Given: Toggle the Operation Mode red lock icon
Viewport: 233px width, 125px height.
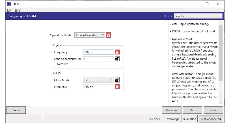Looking at the screenshot, I should (x=108, y=35).
